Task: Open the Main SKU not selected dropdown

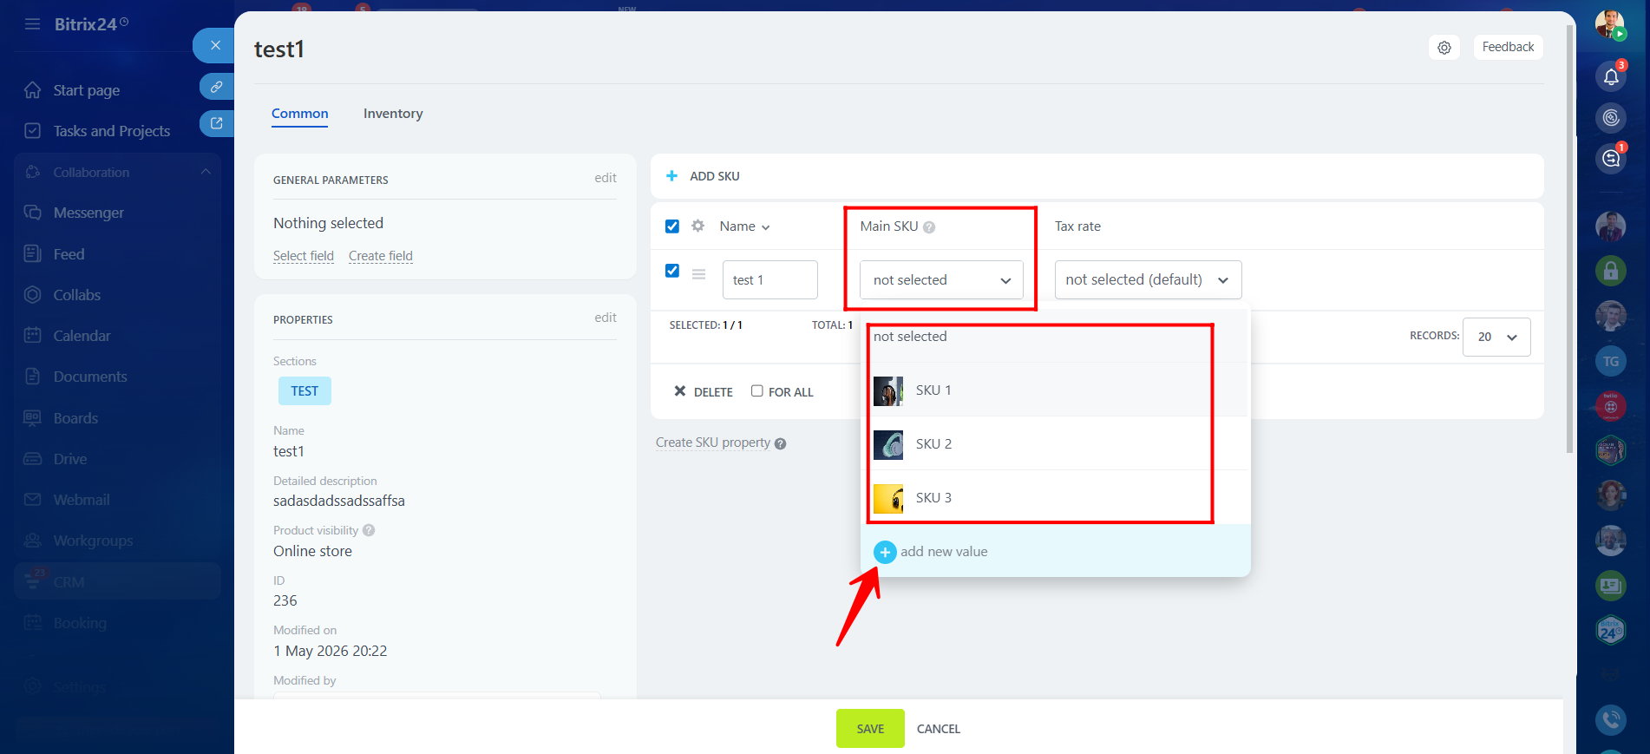Action: 941,280
